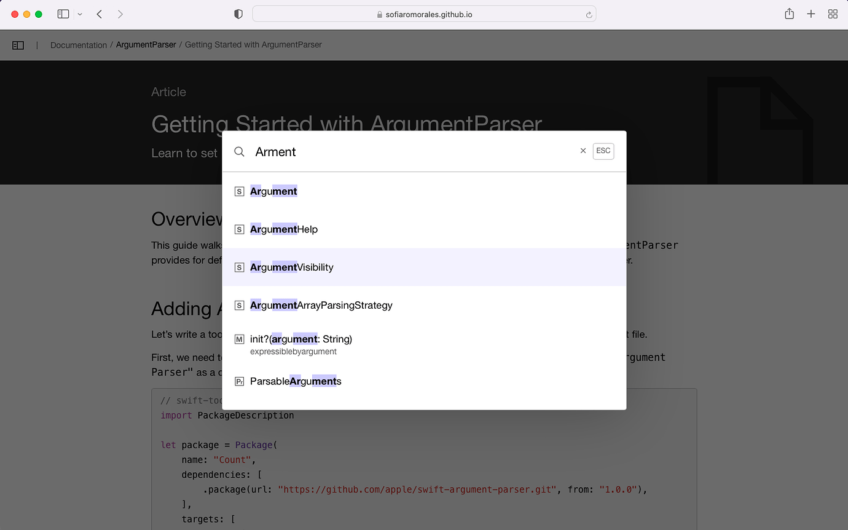Open the ArgumentParser breadcrumb entry

(146, 44)
